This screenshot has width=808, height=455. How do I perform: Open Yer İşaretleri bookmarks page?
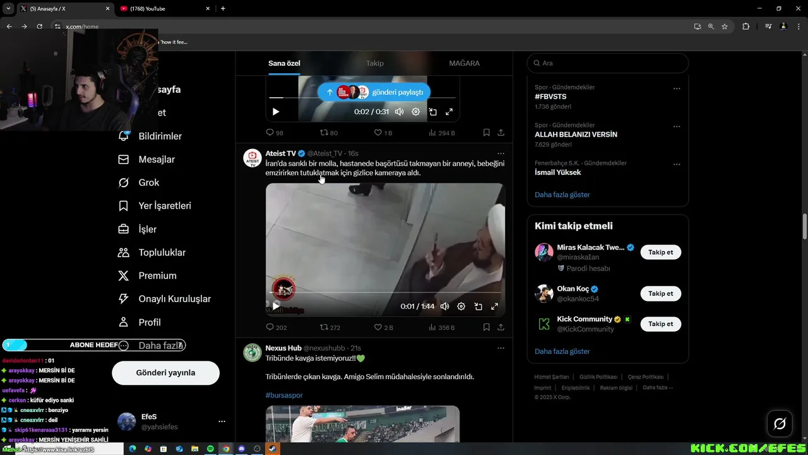click(x=155, y=206)
